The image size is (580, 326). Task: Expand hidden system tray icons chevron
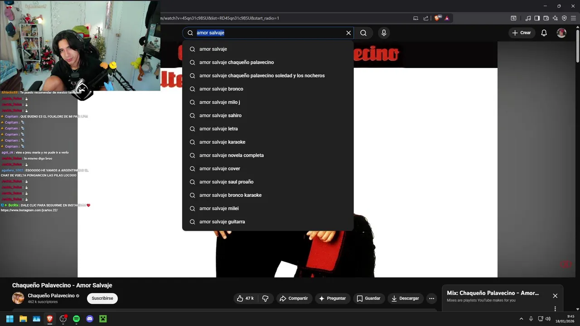[x=521, y=319]
